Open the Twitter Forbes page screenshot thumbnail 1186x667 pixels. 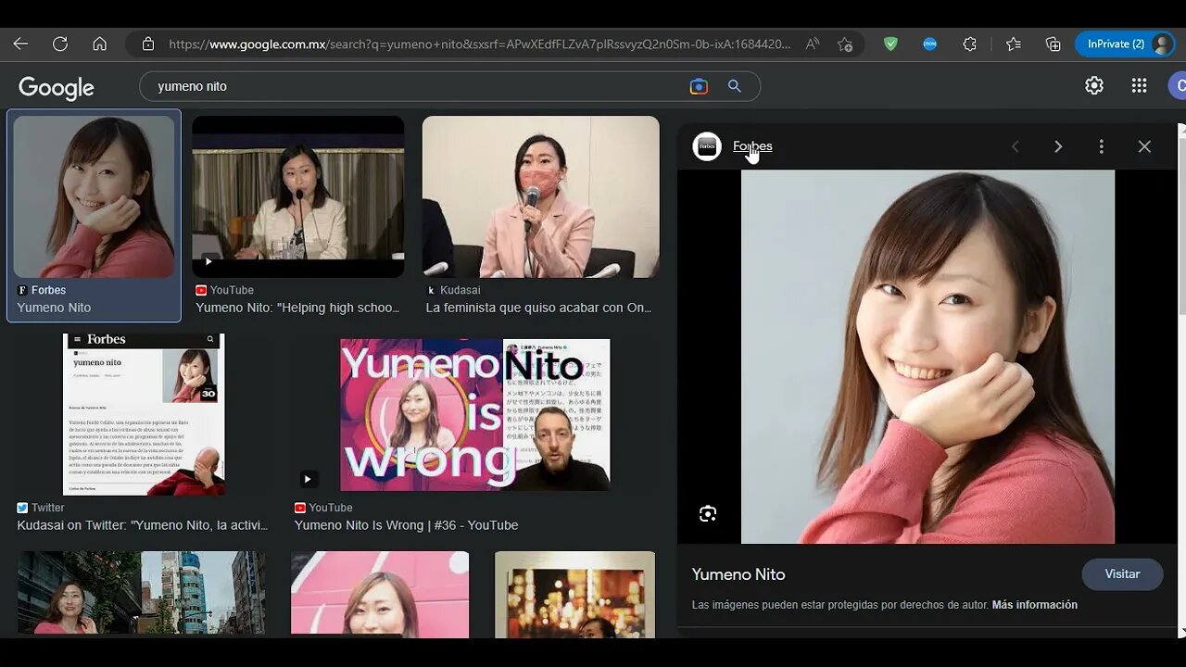point(144,414)
